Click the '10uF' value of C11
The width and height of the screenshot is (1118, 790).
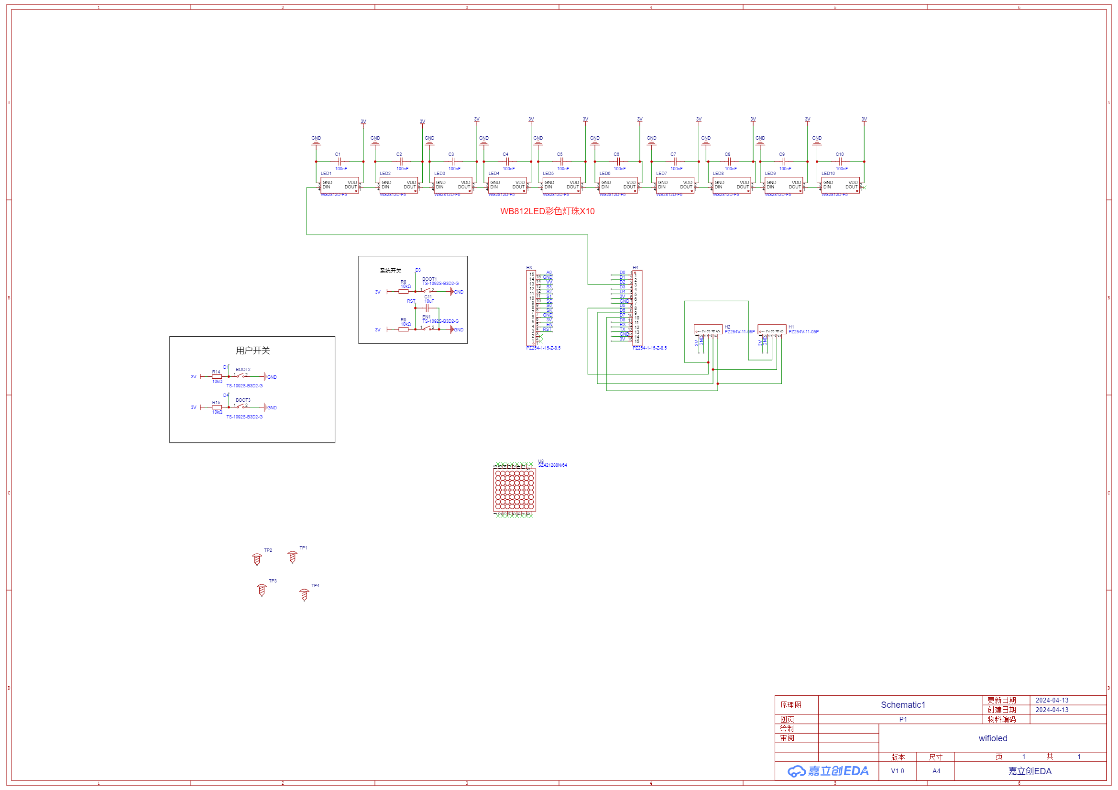pos(429,301)
